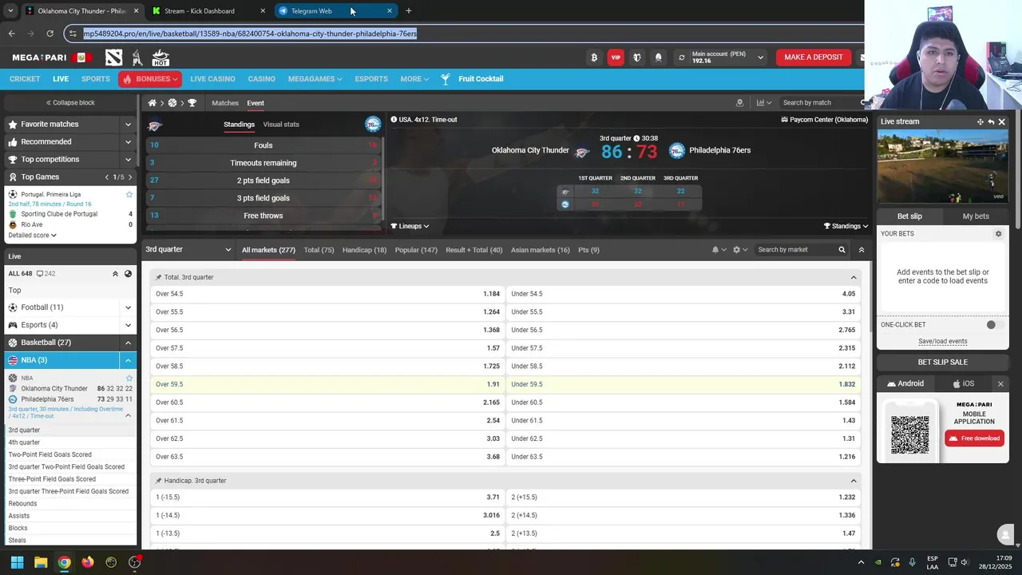This screenshot has height=575, width=1022.
Task: Switch to My bets tab
Action: point(976,216)
